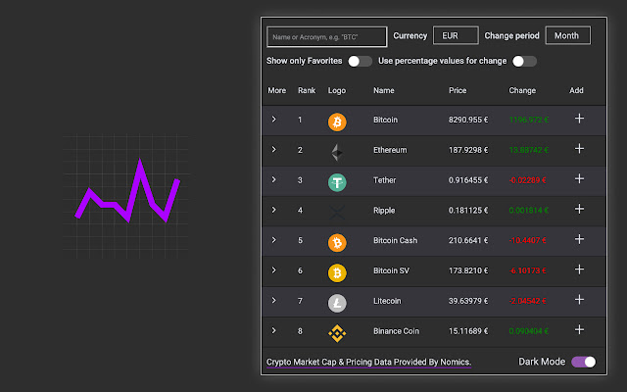Expand more details for Tether row
Viewport: 627px width, 392px height.
coord(274,179)
